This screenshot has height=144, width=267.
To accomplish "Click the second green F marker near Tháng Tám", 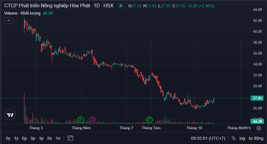I will click(149, 120).
